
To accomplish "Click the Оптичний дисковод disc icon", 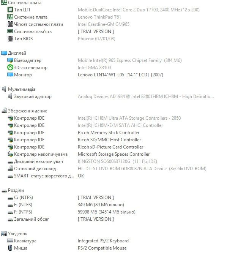I will pos(10,168).
